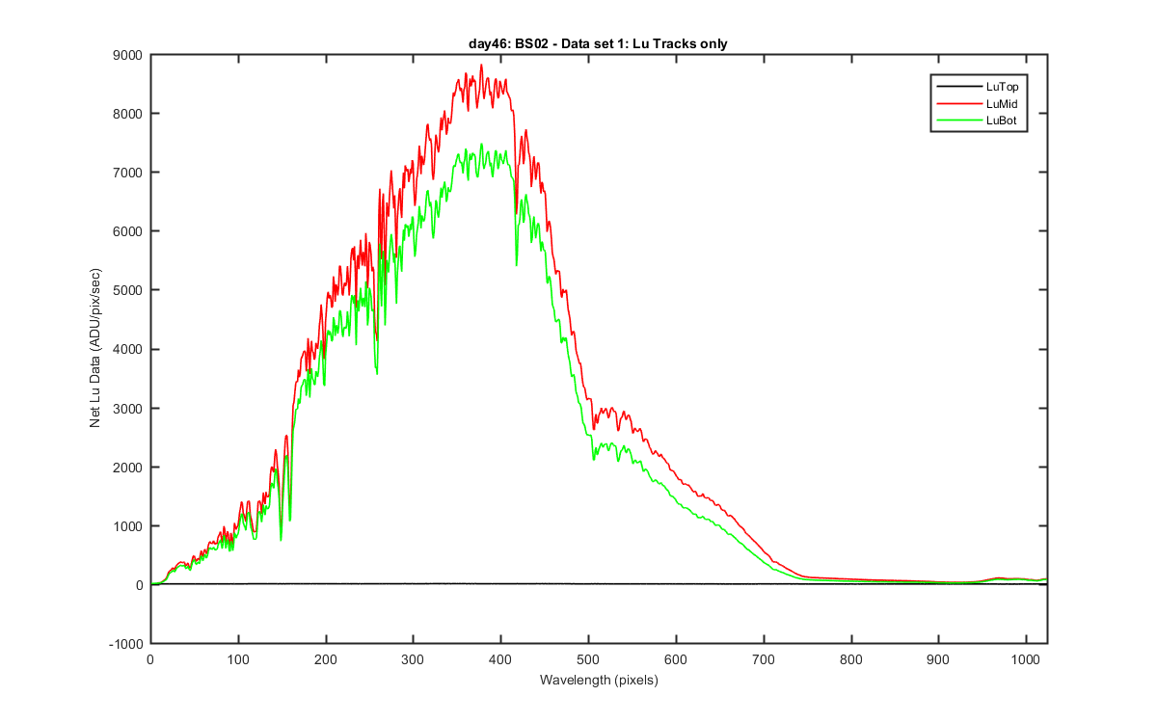Click y-axis tick label 6000
Screen dimensions: 1157x723
click(x=129, y=231)
